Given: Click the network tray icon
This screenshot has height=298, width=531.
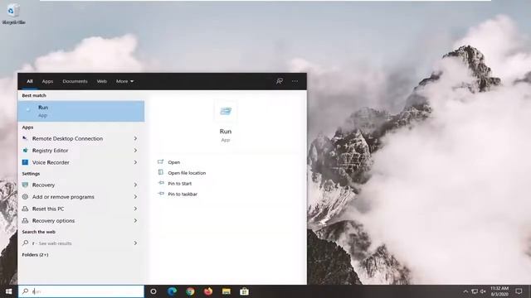Looking at the screenshot, I should [x=475, y=291].
